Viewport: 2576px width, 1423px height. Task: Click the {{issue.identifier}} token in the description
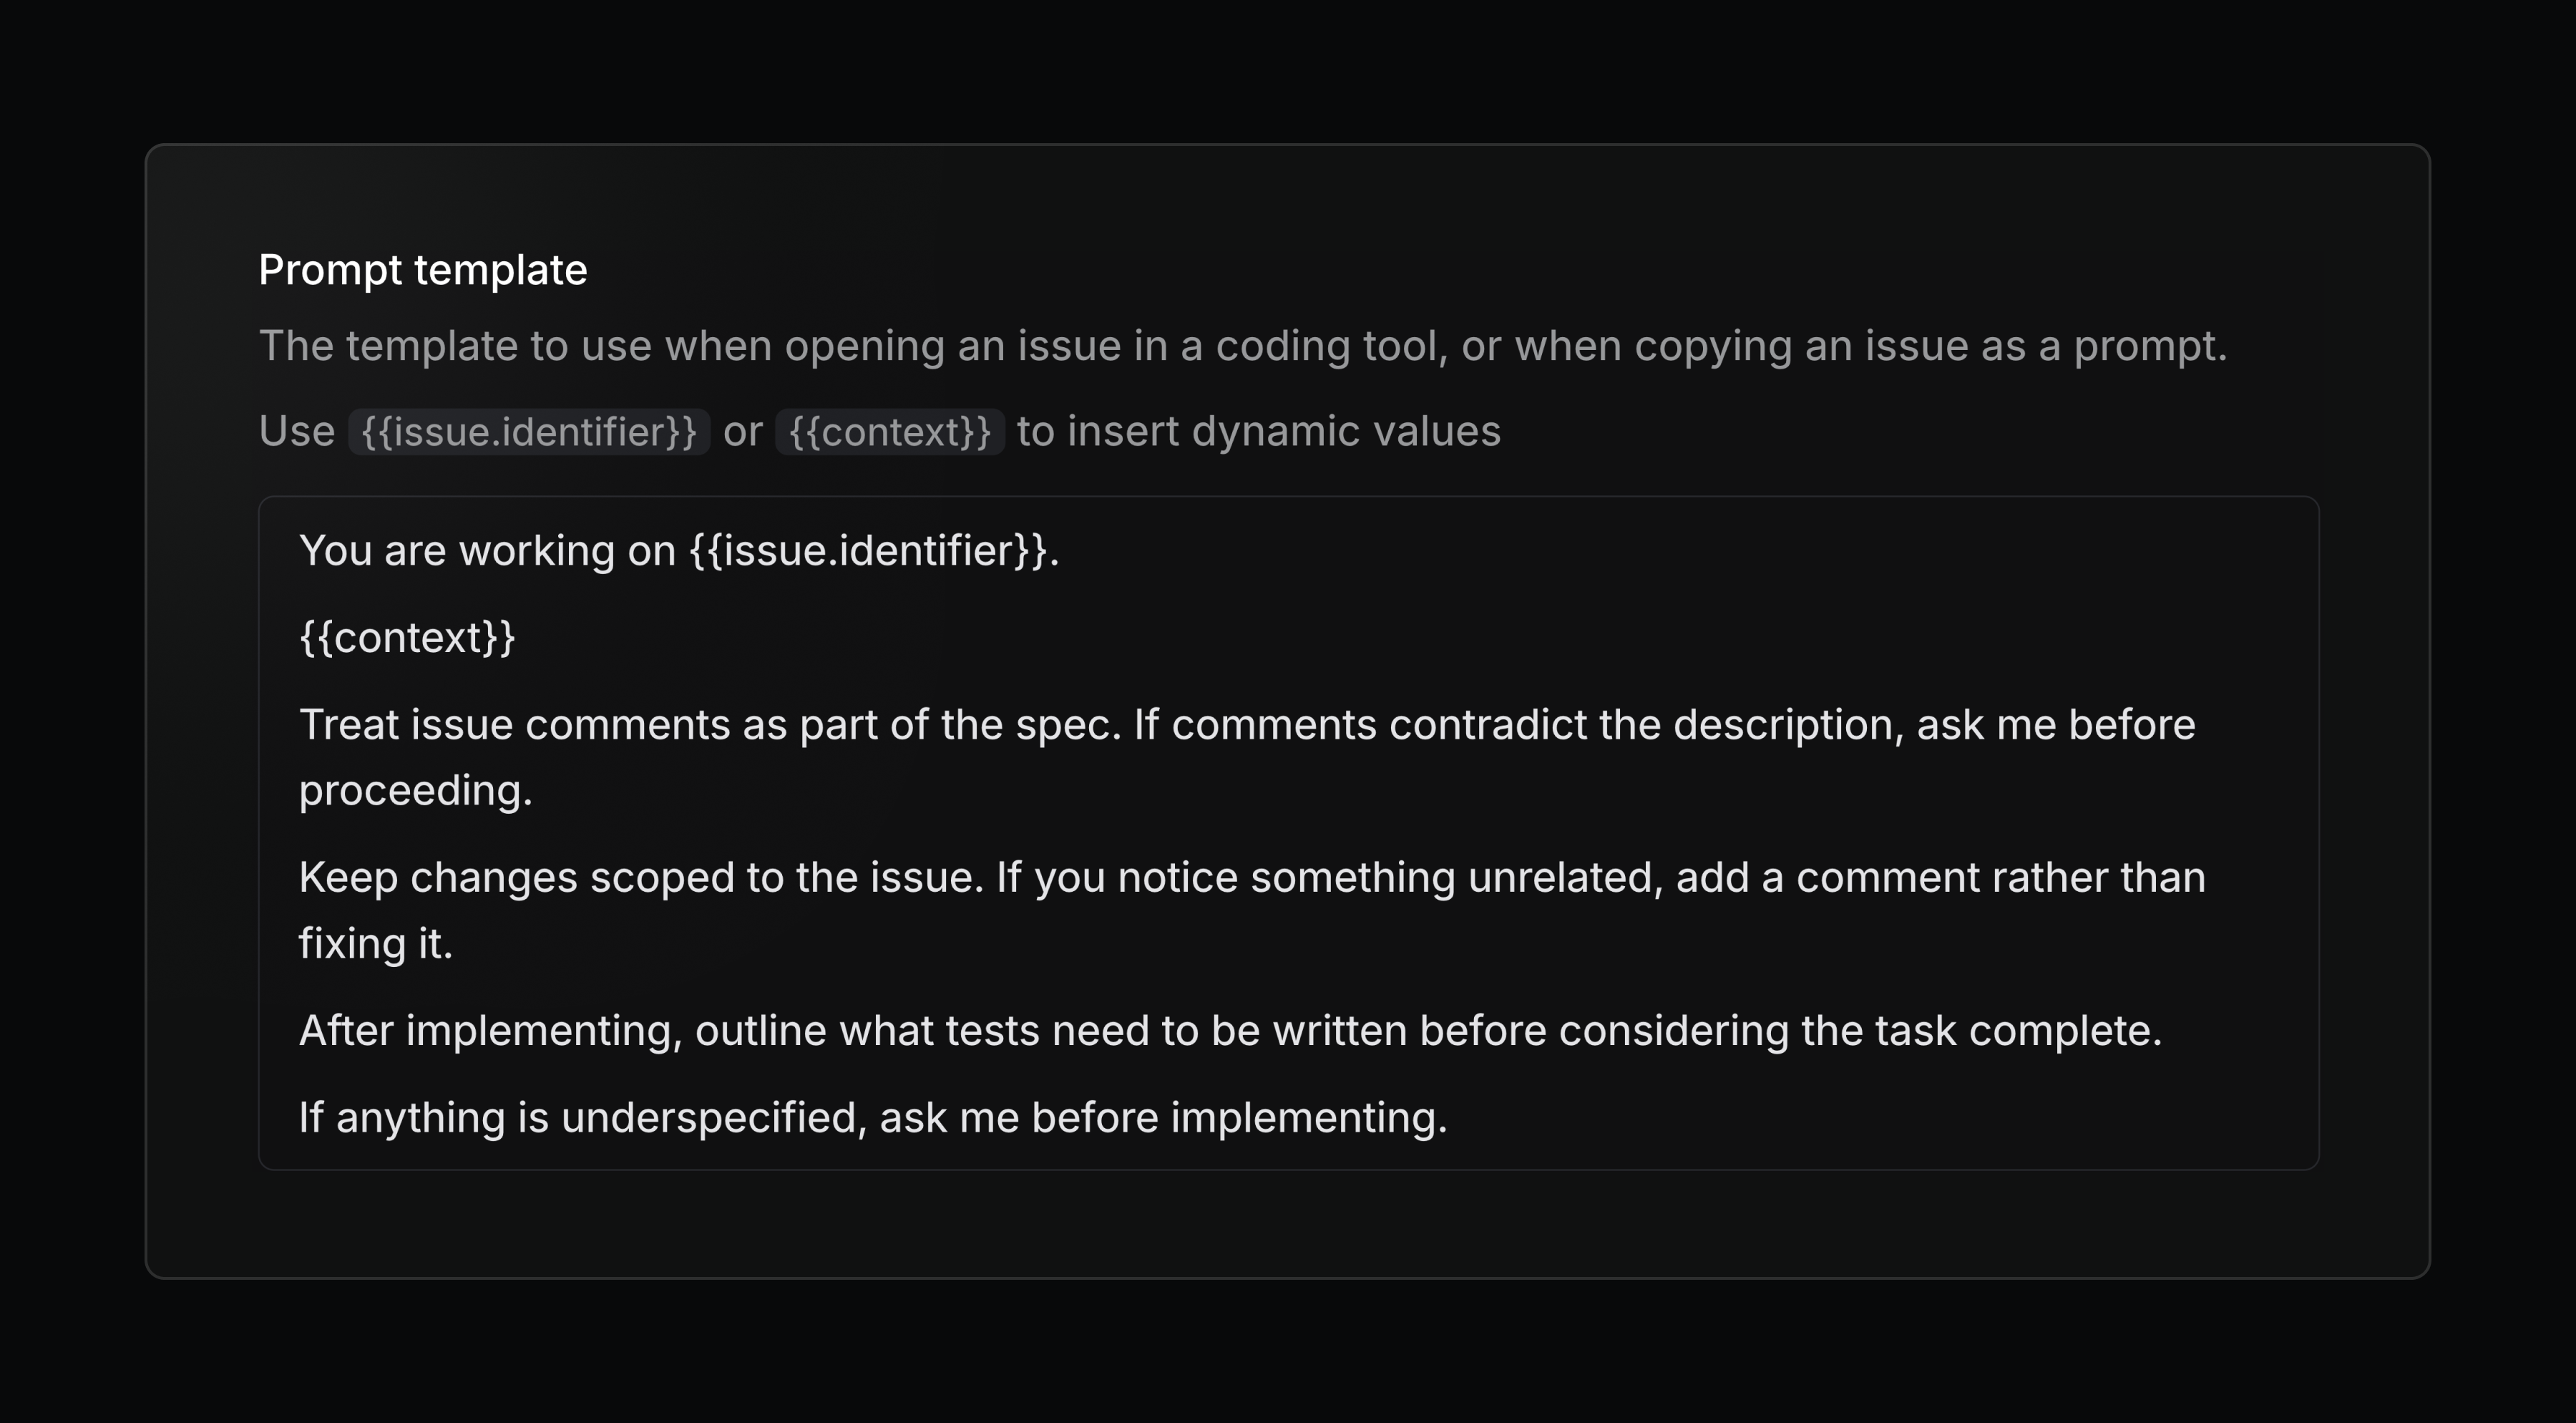coord(530,430)
